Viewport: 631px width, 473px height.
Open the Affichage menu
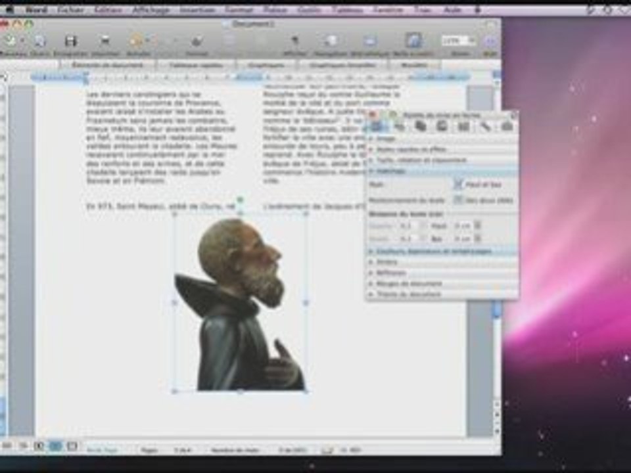pos(151,10)
